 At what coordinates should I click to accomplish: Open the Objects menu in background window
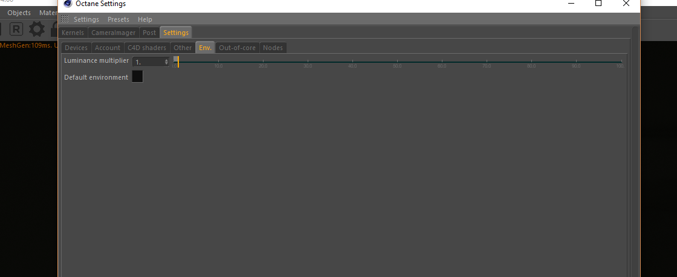[x=19, y=13]
